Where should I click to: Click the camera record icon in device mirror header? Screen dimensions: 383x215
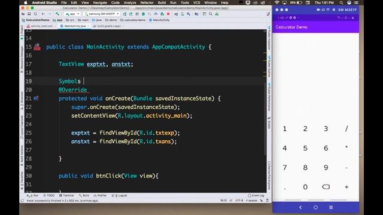pyautogui.click(x=318, y=10)
